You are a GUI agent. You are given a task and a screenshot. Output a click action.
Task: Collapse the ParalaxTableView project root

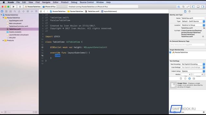tap(1, 15)
